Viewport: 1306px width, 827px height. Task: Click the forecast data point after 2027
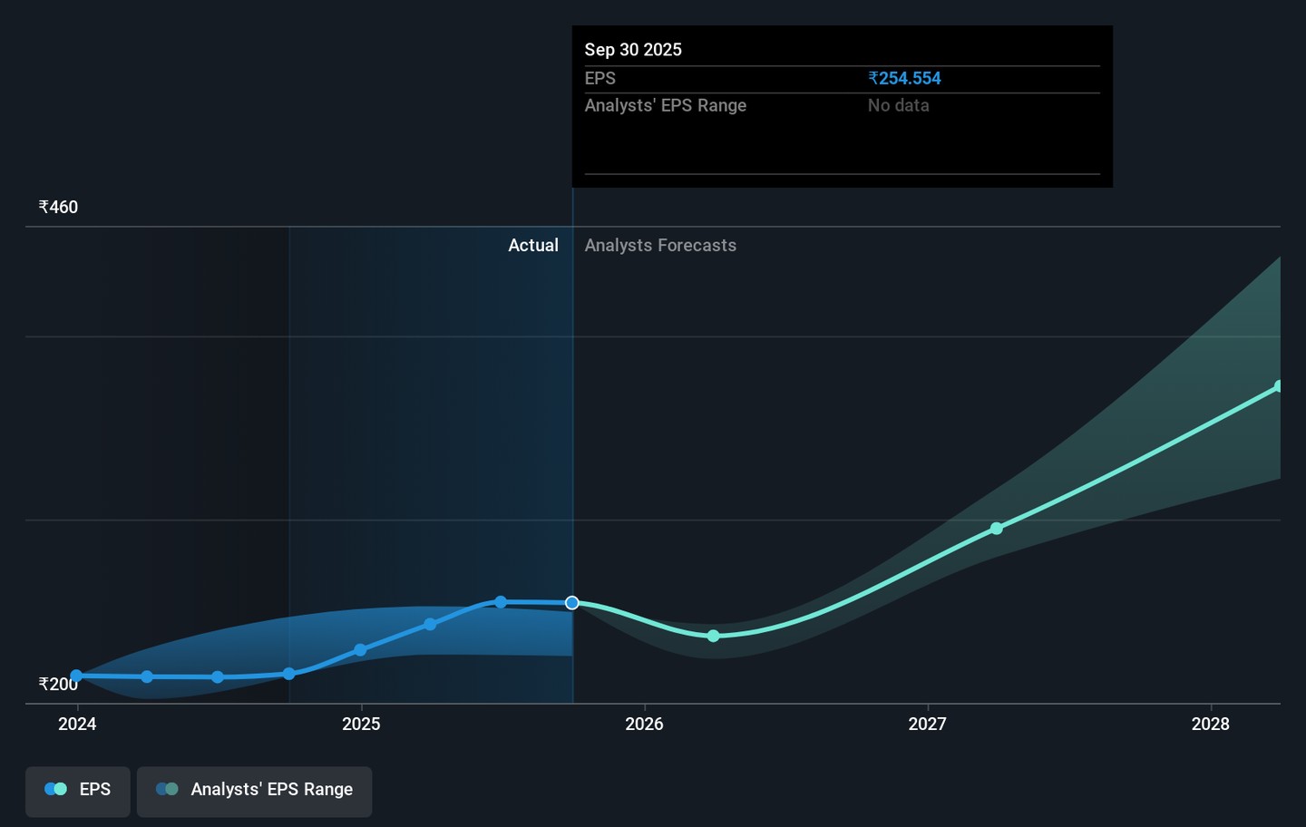997,529
